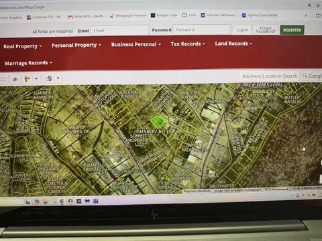Screen dimensions: 322x241
Task: Click the magenta marker on the map
Action: (x=113, y=176)
